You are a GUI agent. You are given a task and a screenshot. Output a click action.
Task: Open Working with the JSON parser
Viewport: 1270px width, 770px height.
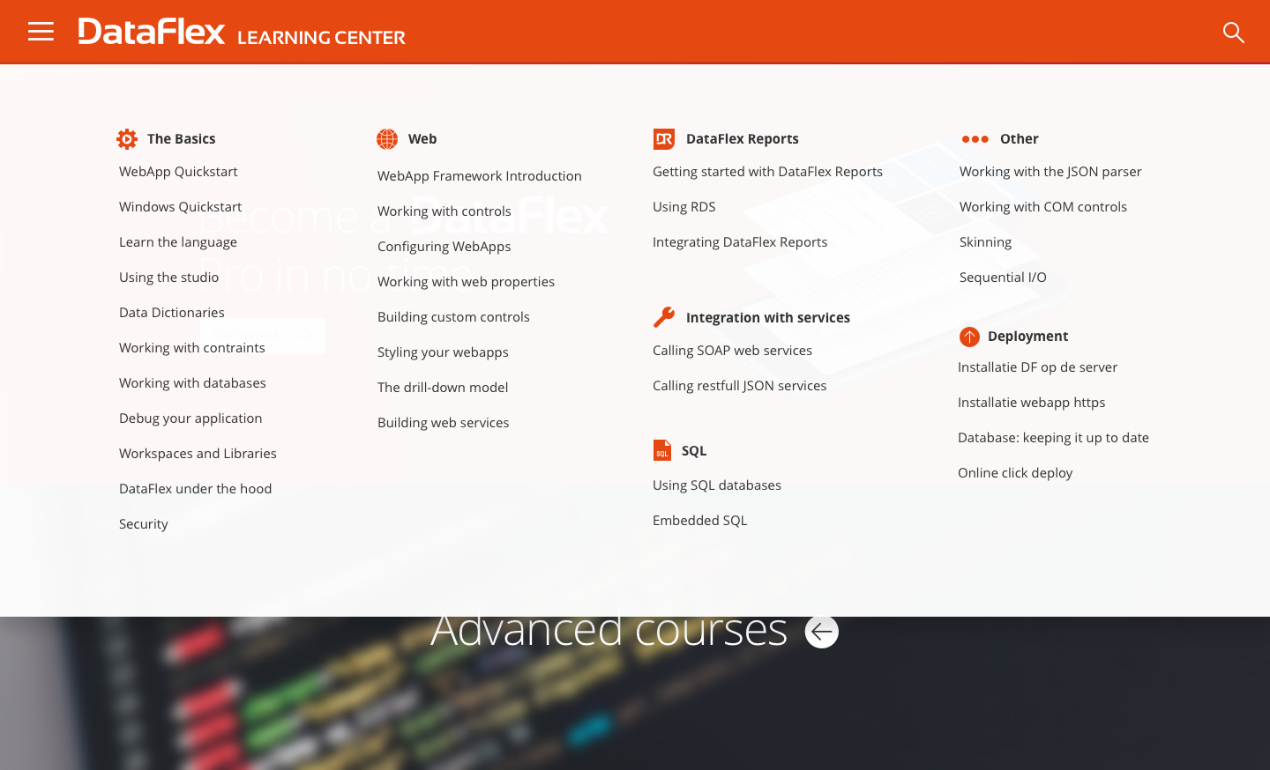coord(1050,172)
